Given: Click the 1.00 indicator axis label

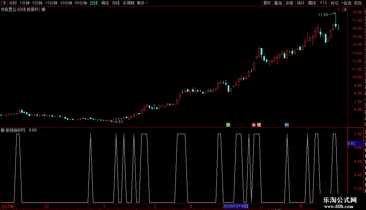Looking at the screenshot, I should pyautogui.click(x=358, y=134).
